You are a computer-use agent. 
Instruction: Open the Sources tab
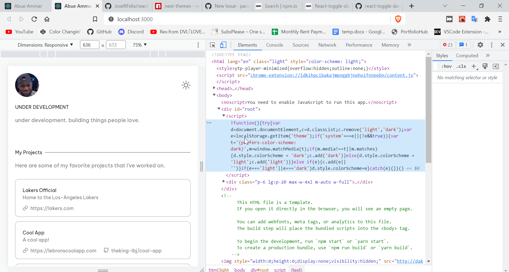point(300,45)
